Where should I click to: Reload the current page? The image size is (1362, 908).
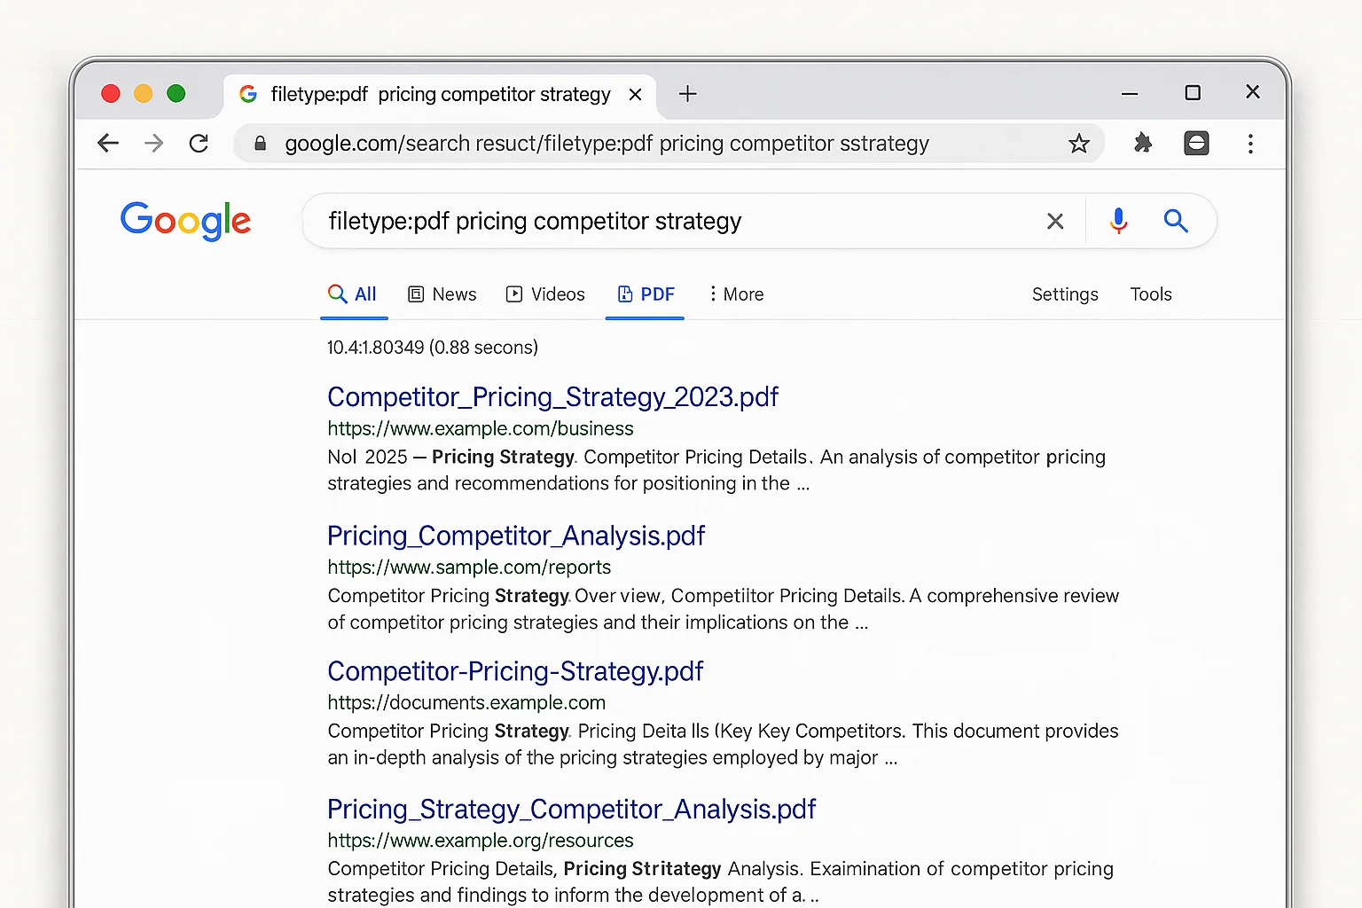point(199,143)
